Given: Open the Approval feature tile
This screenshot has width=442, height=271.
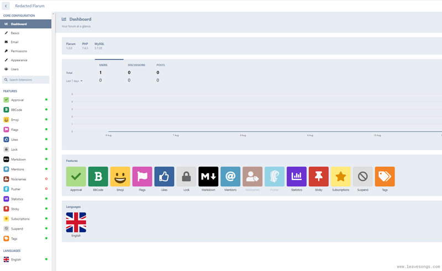Looking at the screenshot, I should click(76, 177).
